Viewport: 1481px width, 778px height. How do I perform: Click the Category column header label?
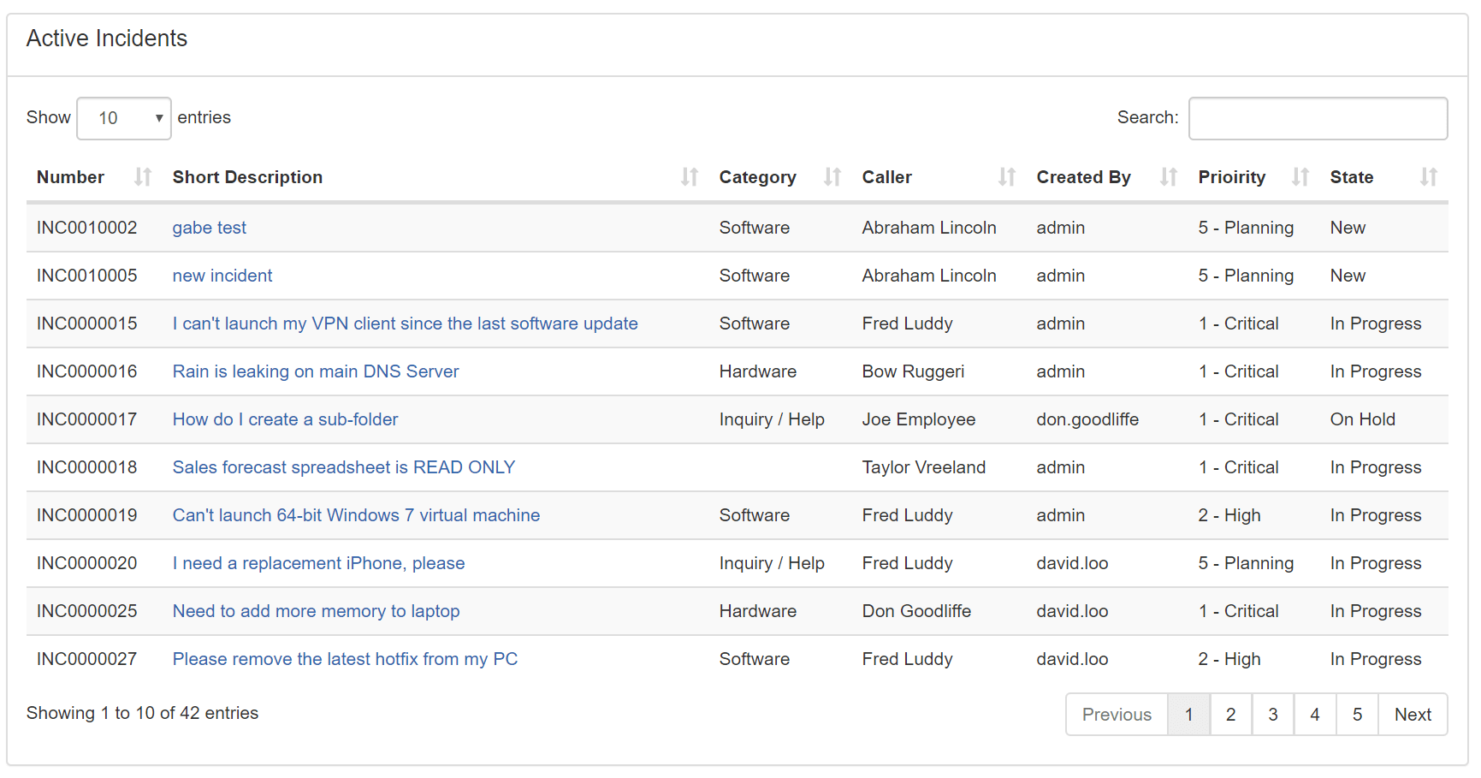click(758, 177)
